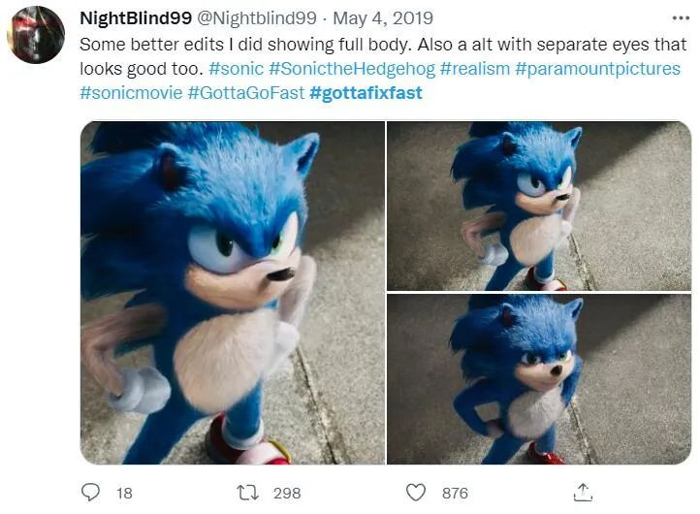Open the bottom-right Sonic image
700x514 pixels.
click(x=539, y=379)
